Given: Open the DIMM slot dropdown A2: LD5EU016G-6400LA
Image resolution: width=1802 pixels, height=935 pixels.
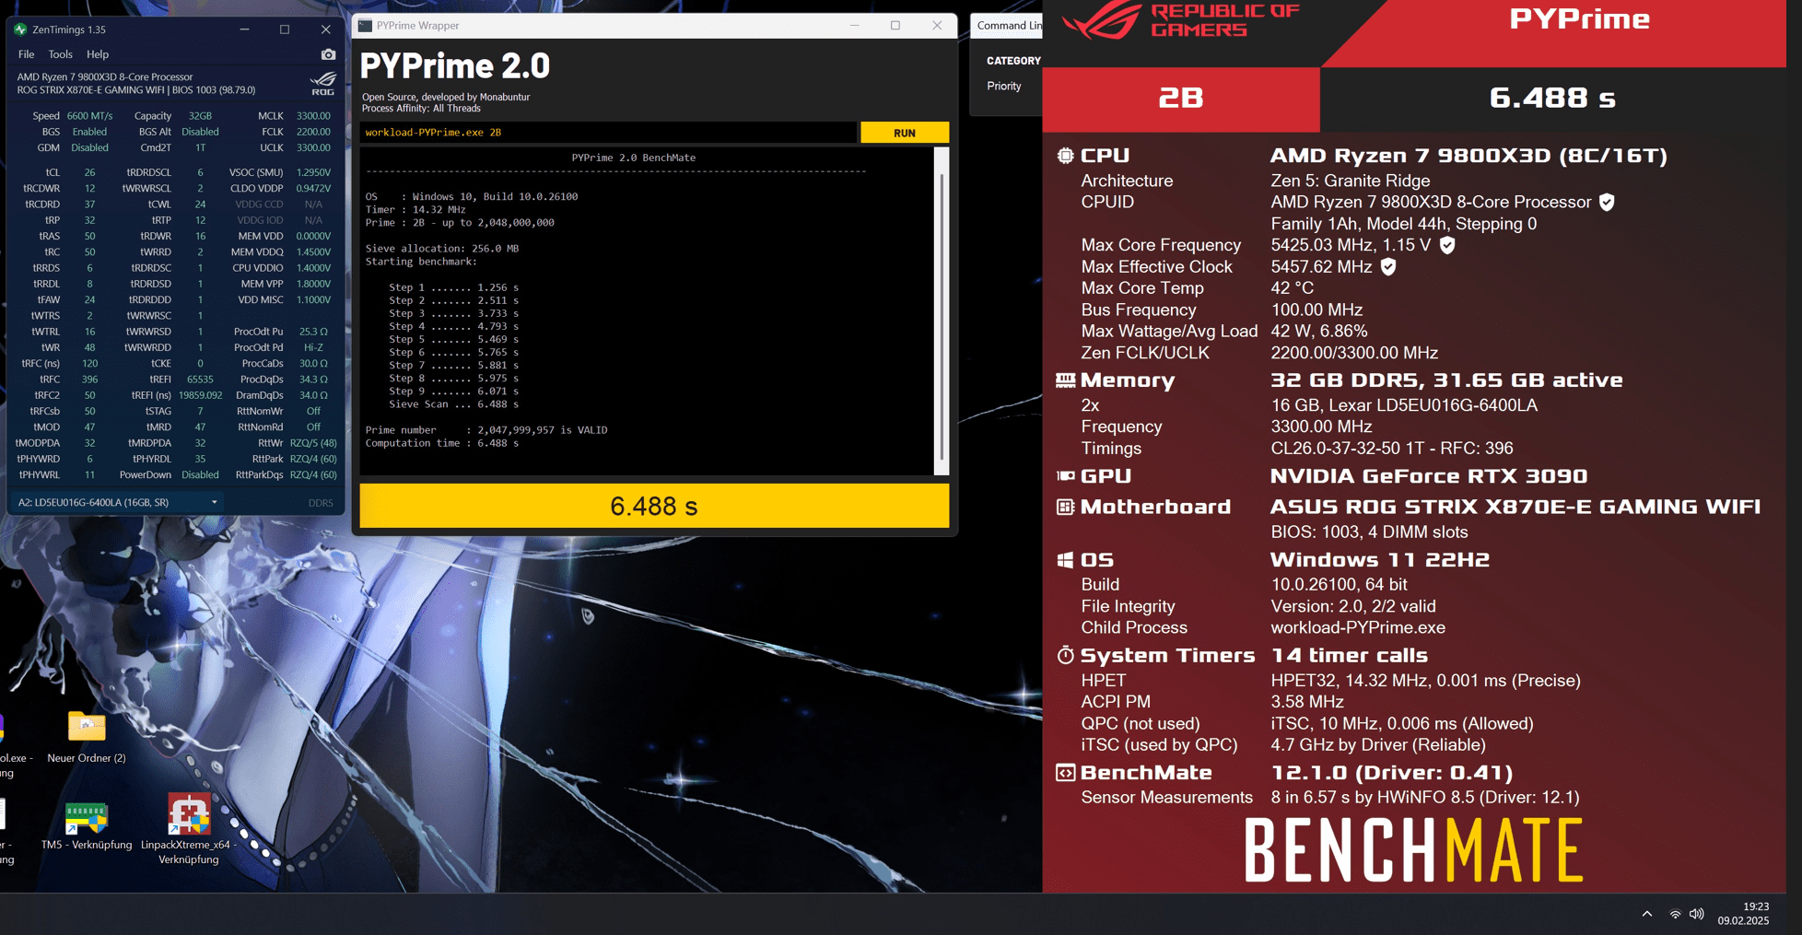Looking at the screenshot, I should pos(118,503).
